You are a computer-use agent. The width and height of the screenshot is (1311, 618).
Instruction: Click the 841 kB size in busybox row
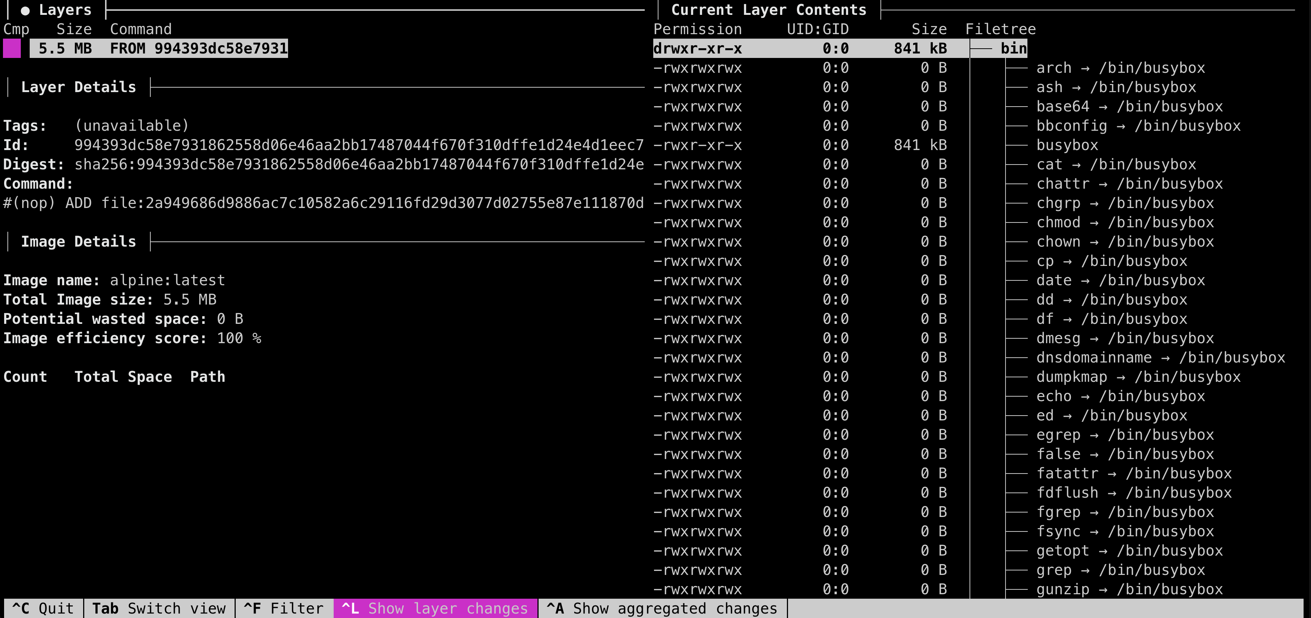click(x=920, y=145)
